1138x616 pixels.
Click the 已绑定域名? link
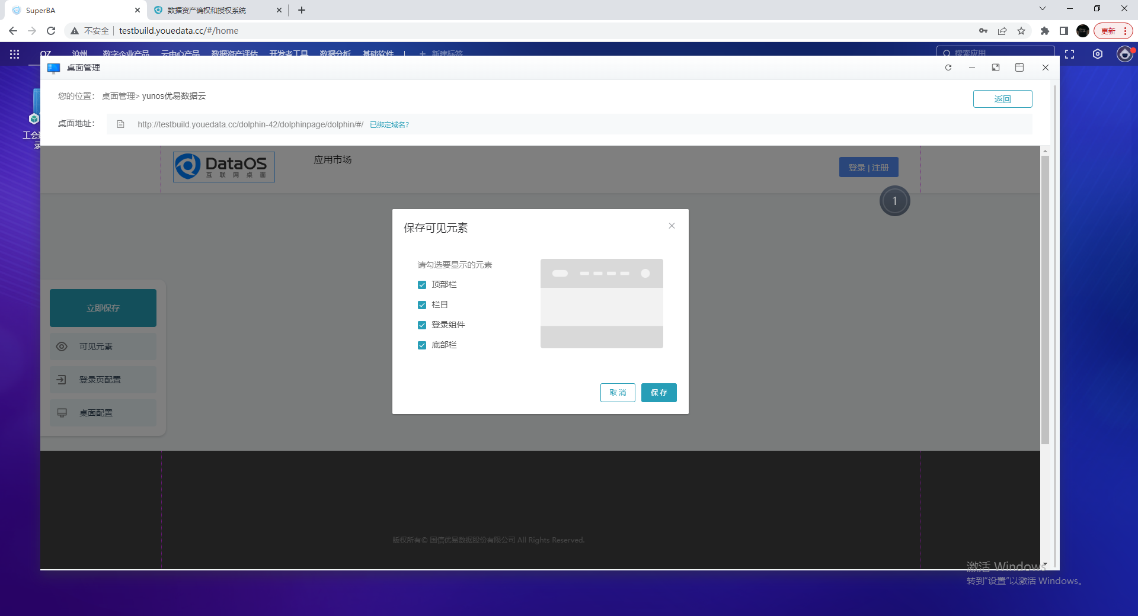[389, 125]
